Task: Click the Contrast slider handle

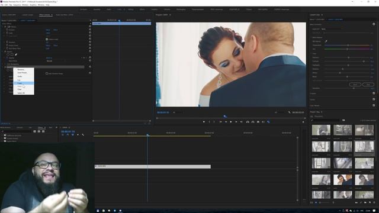Action: [364, 62]
